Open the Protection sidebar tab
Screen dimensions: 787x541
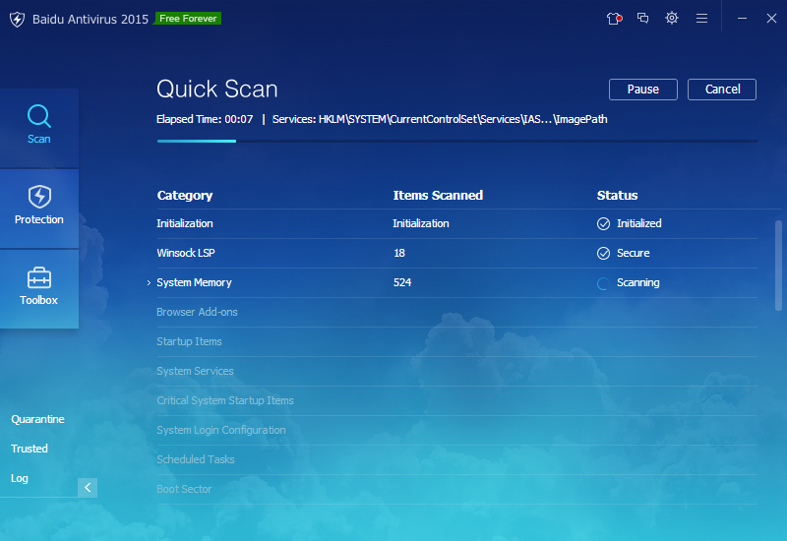coord(39,209)
